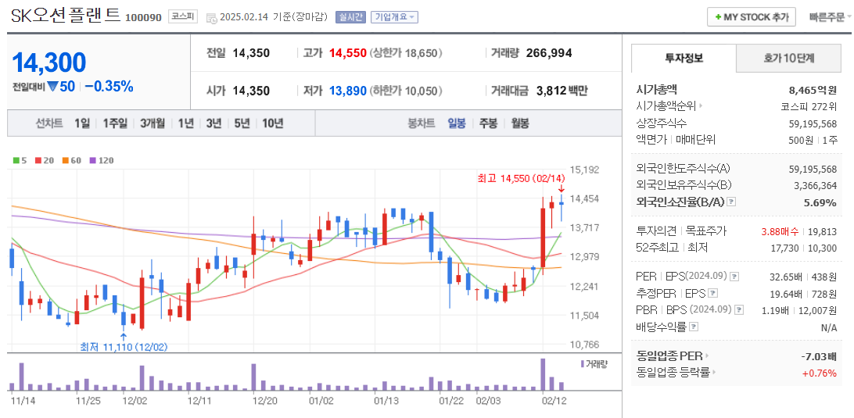Click the purple 120-day moving average legend marker
Viewport: 854px width, 418px height.
(92, 161)
